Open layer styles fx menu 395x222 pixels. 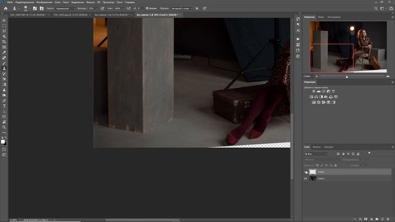coord(360,220)
